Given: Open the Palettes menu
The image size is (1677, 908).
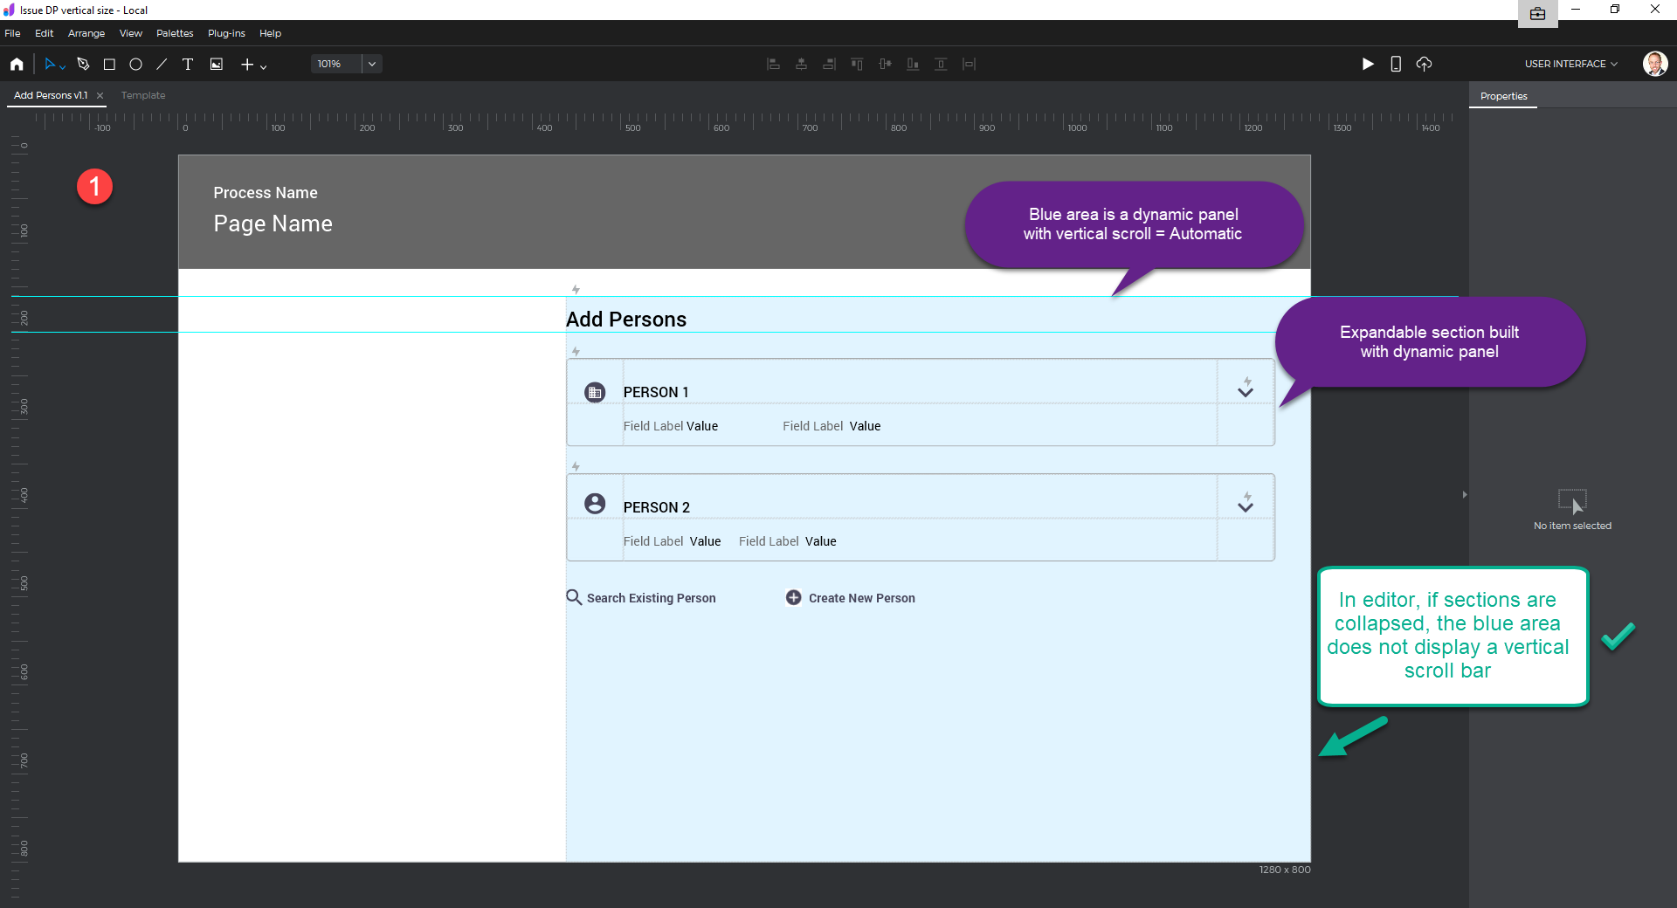Looking at the screenshot, I should tap(175, 33).
